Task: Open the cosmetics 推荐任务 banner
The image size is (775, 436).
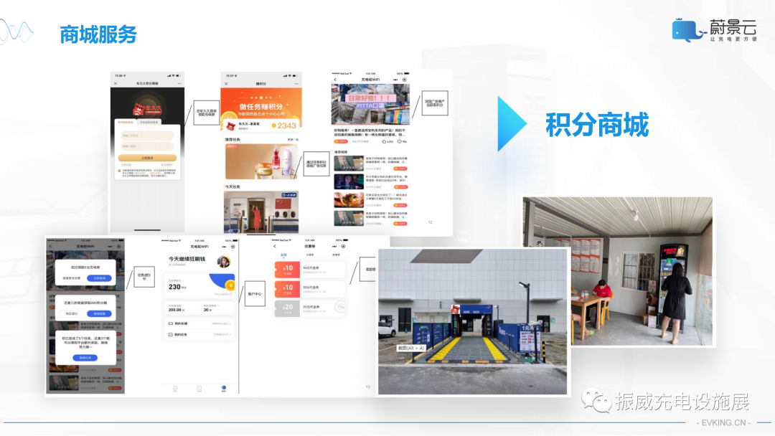Action: point(261,161)
